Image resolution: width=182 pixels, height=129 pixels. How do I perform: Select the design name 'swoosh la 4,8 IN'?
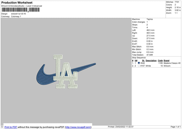click(19, 14)
